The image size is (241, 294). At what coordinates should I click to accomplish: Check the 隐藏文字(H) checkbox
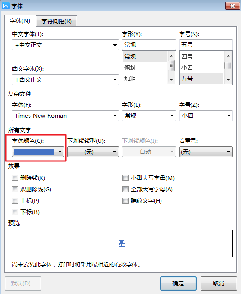125,200
